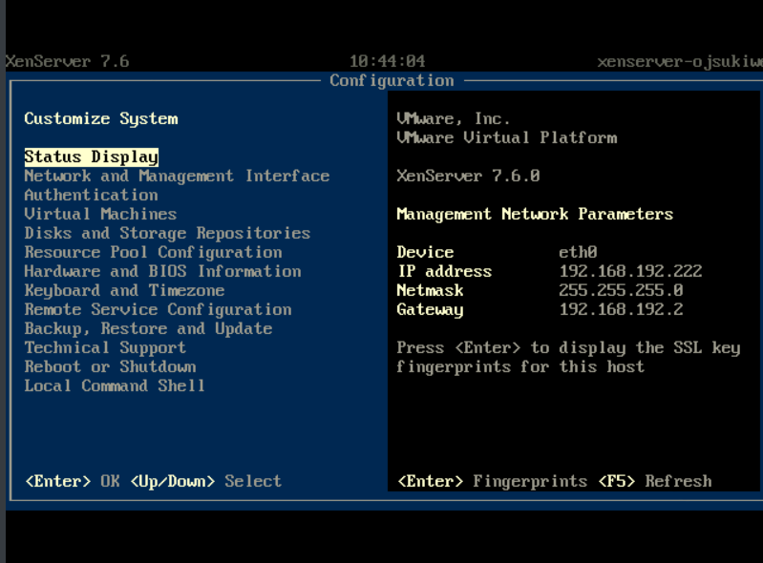The height and width of the screenshot is (563, 763).
Task: Select Reboot or Shutdown
Action: pos(111,366)
